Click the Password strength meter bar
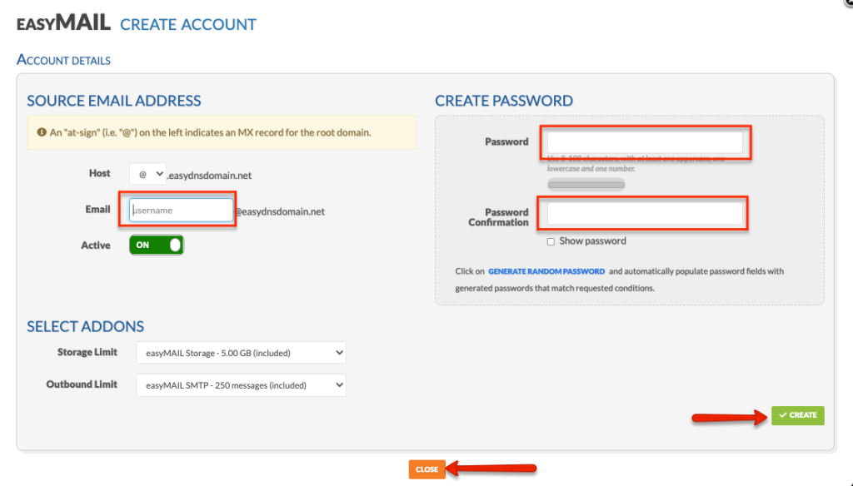853x486 pixels. (585, 184)
